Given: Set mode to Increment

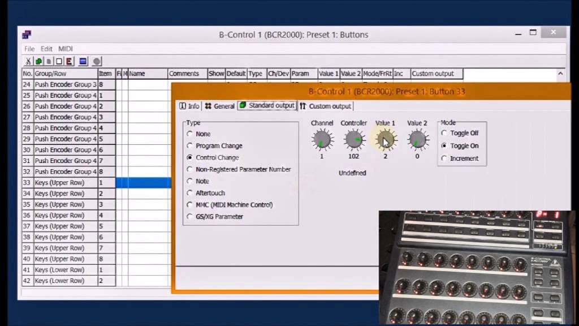Looking at the screenshot, I should tap(444, 158).
